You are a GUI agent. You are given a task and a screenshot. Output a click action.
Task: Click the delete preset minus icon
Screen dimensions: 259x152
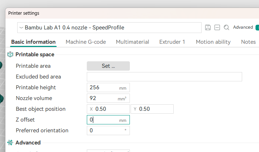[217, 27]
